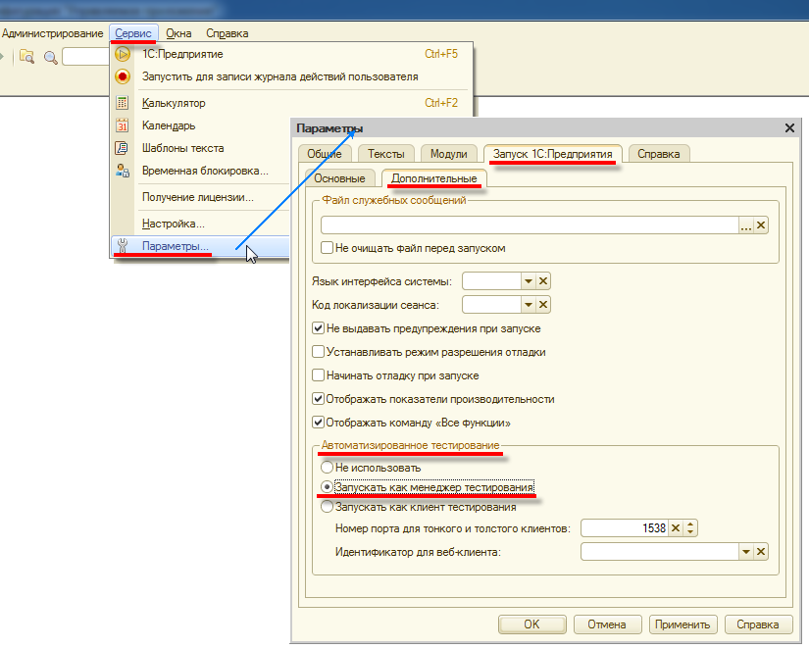Click the Временная блокировка lock icon

pyautogui.click(x=123, y=171)
